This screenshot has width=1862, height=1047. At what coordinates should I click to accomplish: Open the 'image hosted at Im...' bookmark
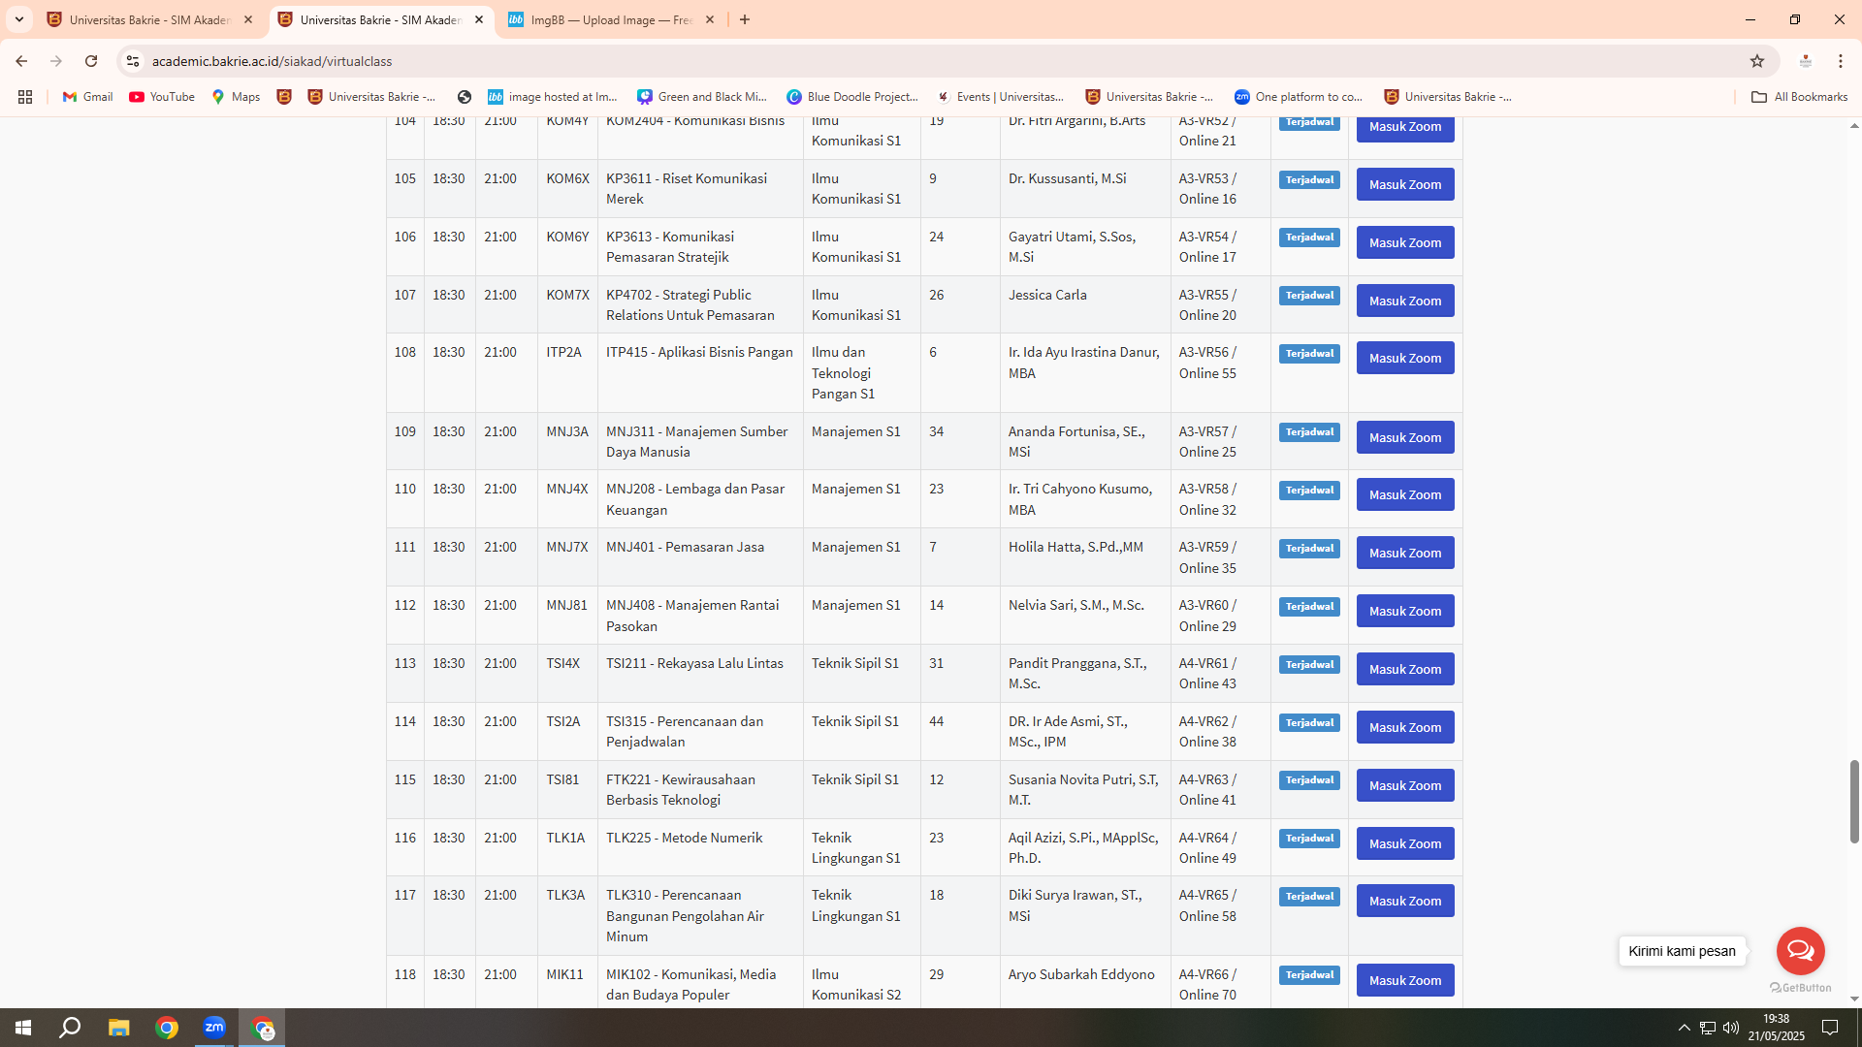coord(552,97)
